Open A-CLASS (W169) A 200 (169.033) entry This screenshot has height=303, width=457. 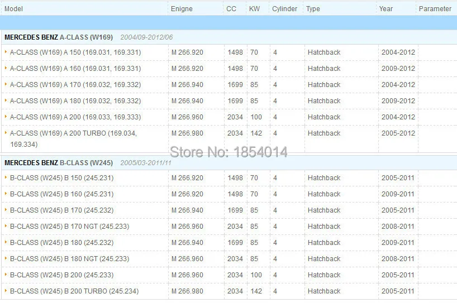[x=75, y=117]
